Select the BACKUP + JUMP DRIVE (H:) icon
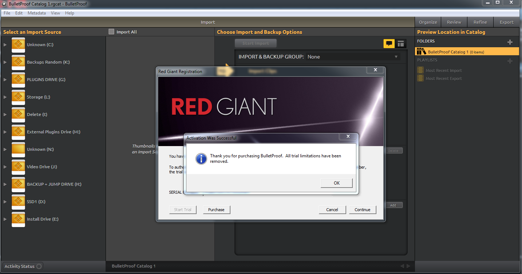 click(18, 184)
